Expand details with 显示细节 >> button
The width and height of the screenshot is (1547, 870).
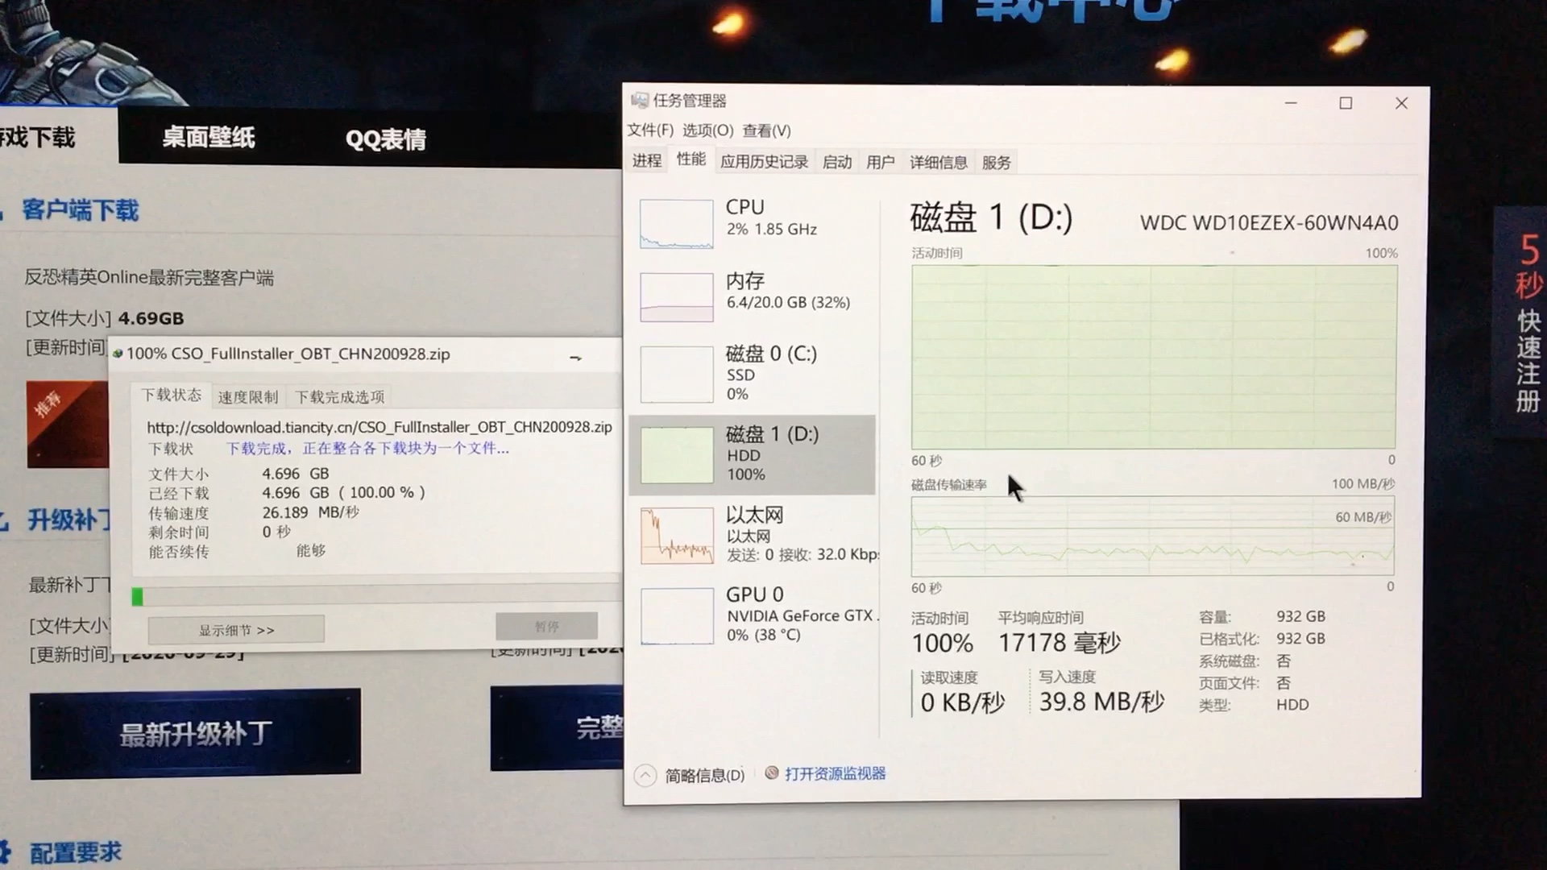pyautogui.click(x=236, y=629)
